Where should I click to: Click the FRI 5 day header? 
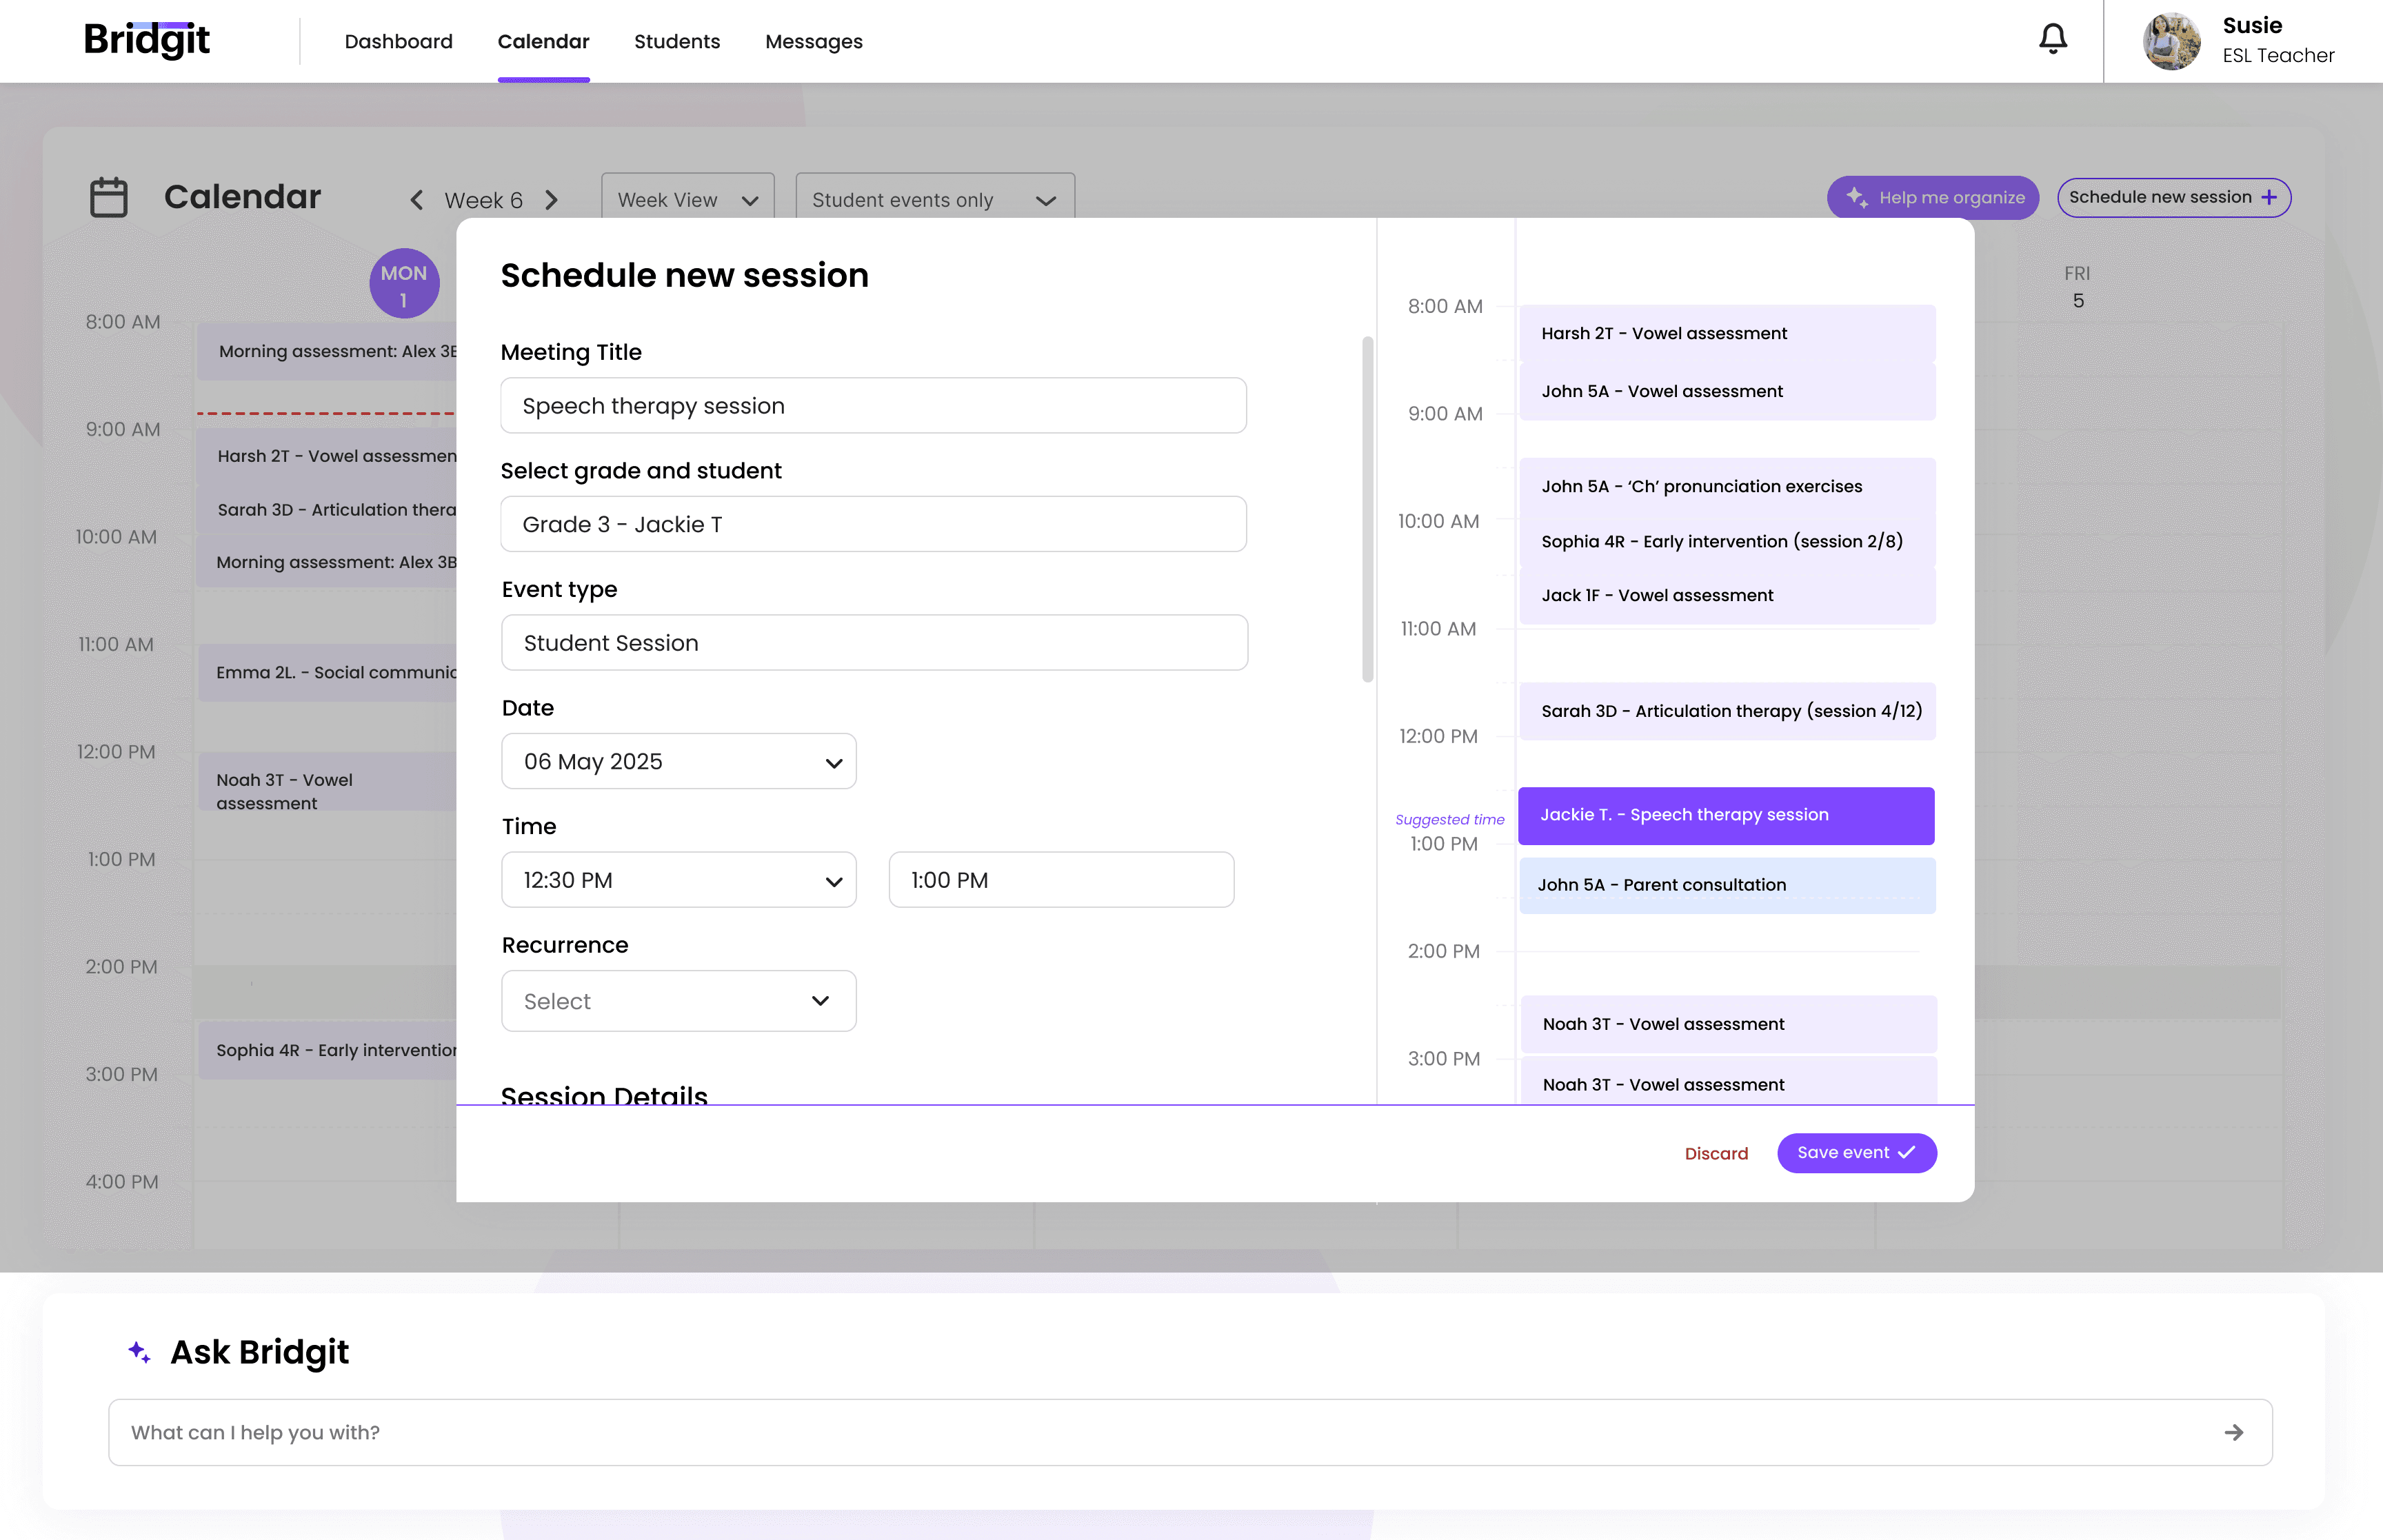pos(2077,287)
